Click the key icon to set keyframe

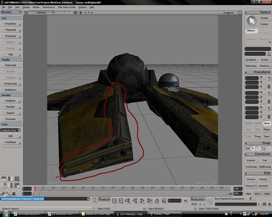coord(210,201)
